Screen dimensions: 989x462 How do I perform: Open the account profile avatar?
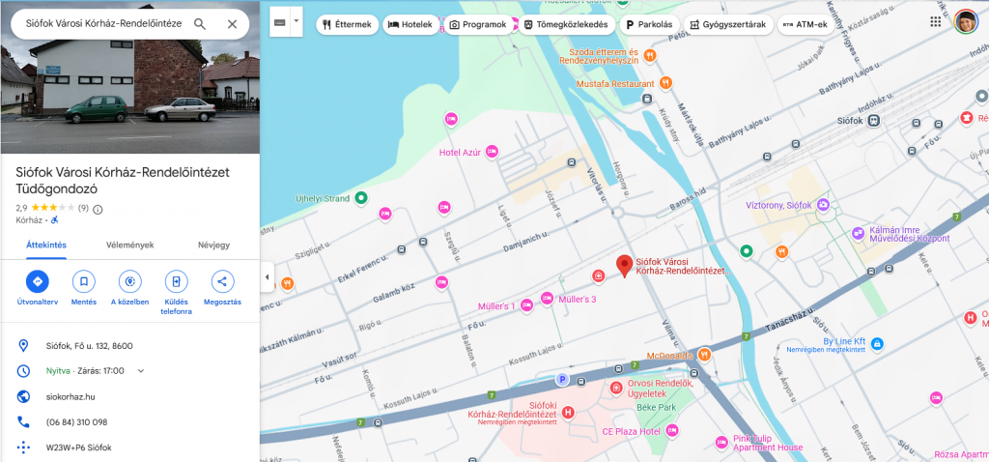pos(966,22)
